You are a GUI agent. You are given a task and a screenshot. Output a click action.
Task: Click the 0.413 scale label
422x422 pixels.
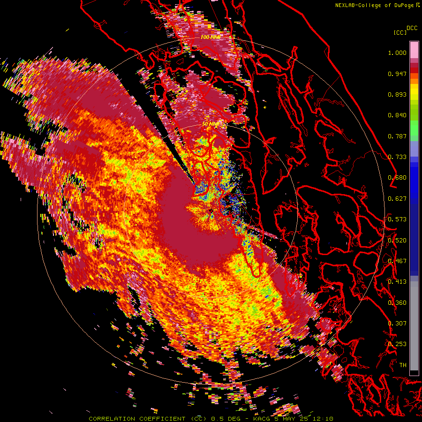point(397,282)
